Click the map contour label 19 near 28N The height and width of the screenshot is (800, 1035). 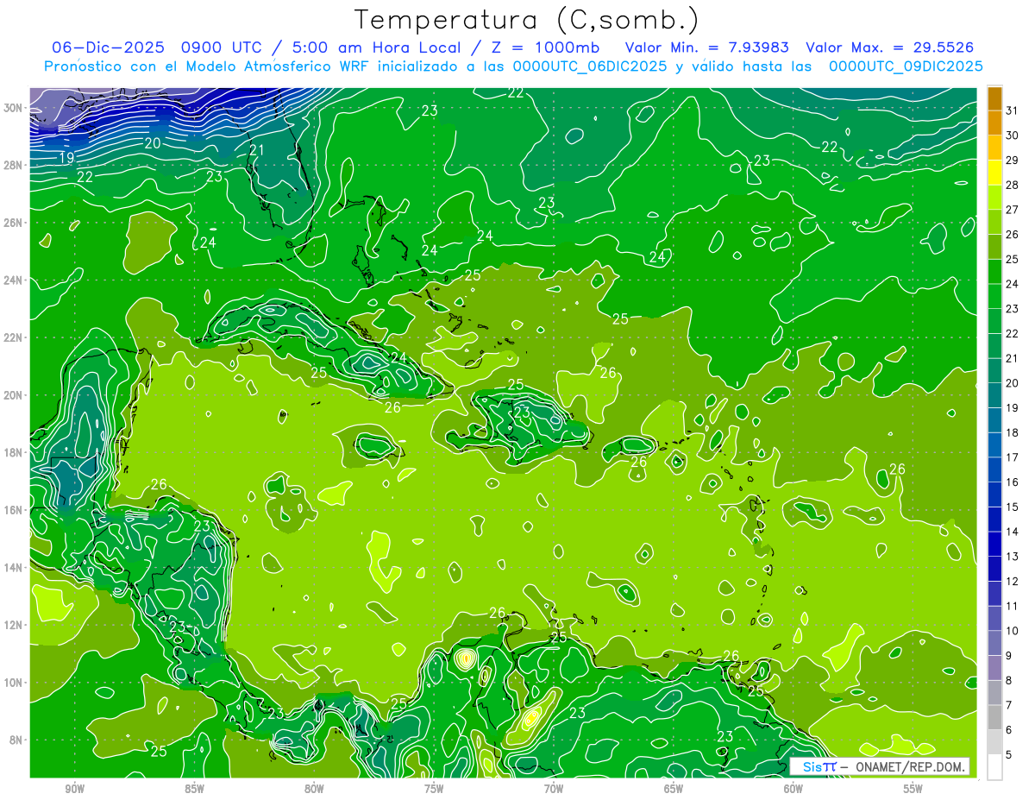[x=66, y=158]
